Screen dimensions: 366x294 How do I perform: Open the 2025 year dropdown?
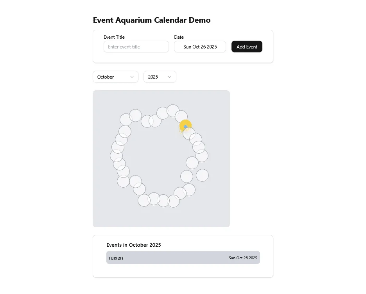click(x=160, y=77)
